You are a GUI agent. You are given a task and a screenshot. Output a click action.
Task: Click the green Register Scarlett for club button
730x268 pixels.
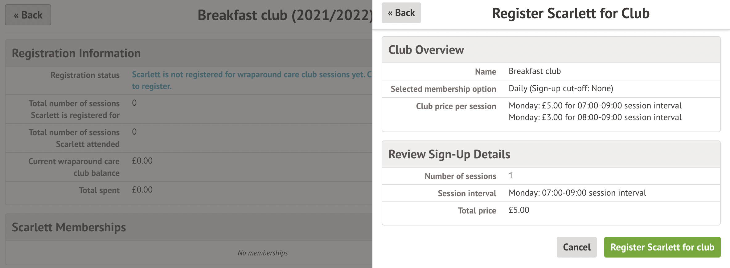662,247
